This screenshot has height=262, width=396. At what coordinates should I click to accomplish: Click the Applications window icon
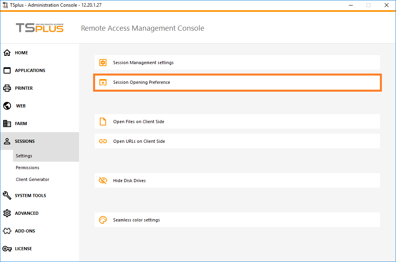(7, 70)
